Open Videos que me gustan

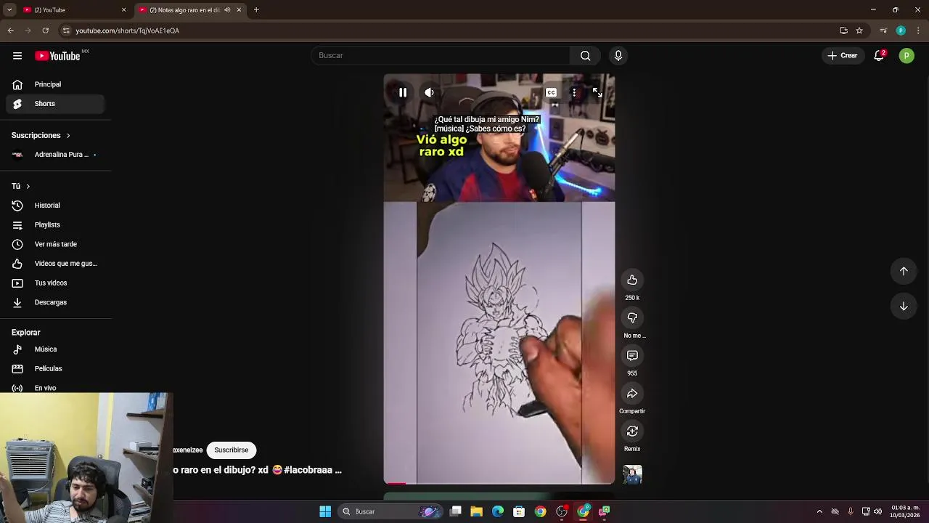pyautogui.click(x=55, y=264)
